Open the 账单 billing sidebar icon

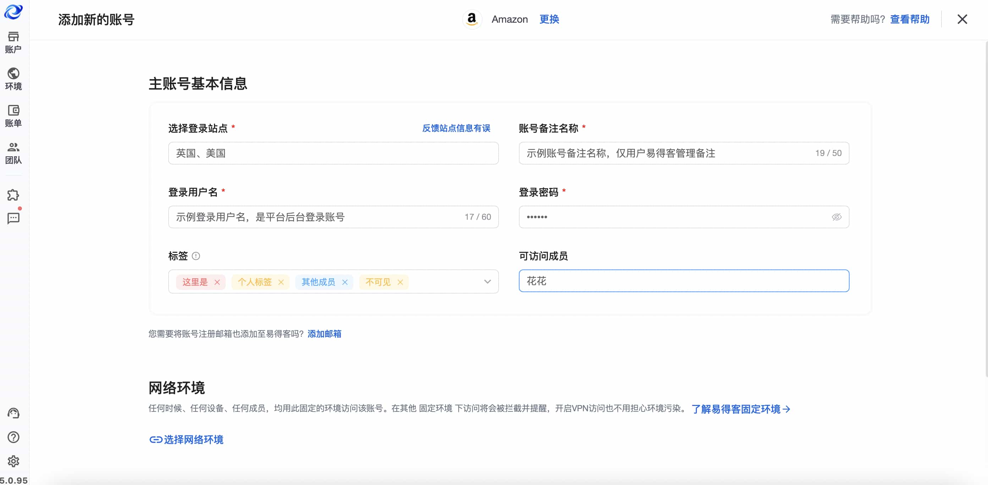point(13,116)
